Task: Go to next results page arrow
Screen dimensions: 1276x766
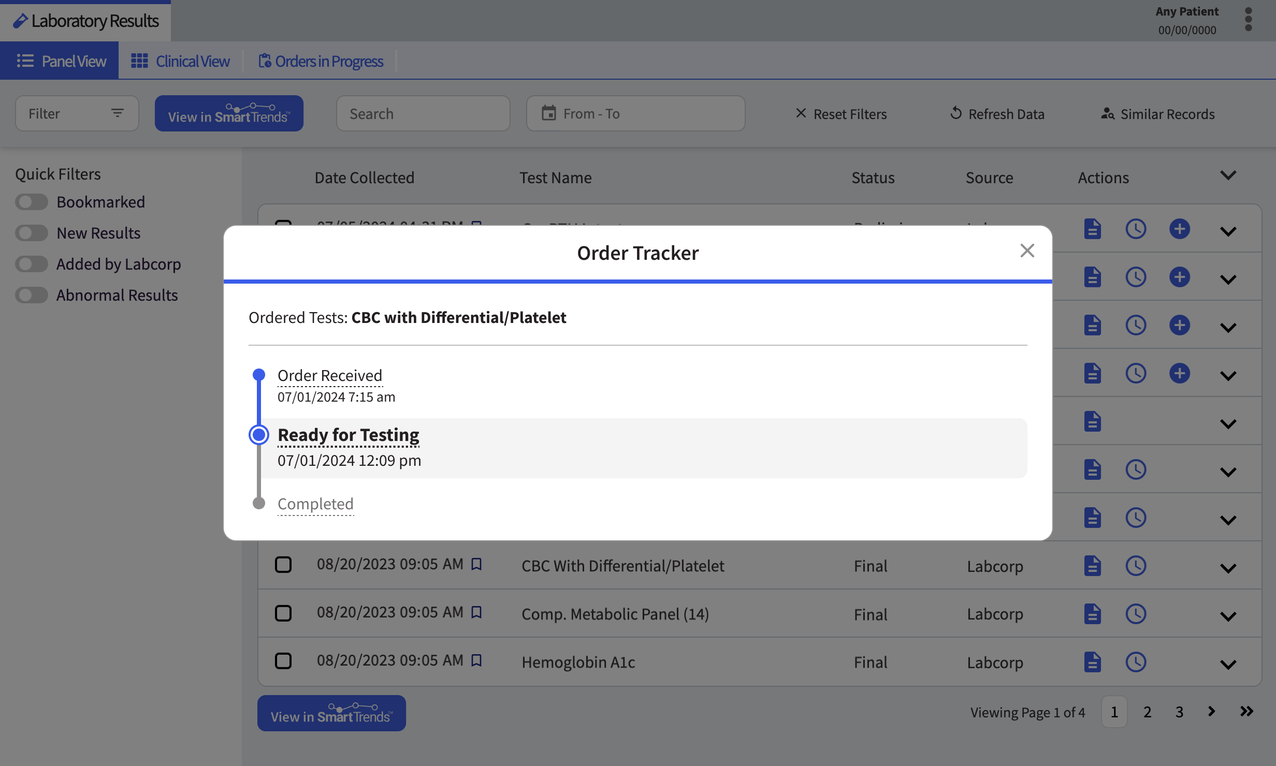Action: [1211, 711]
